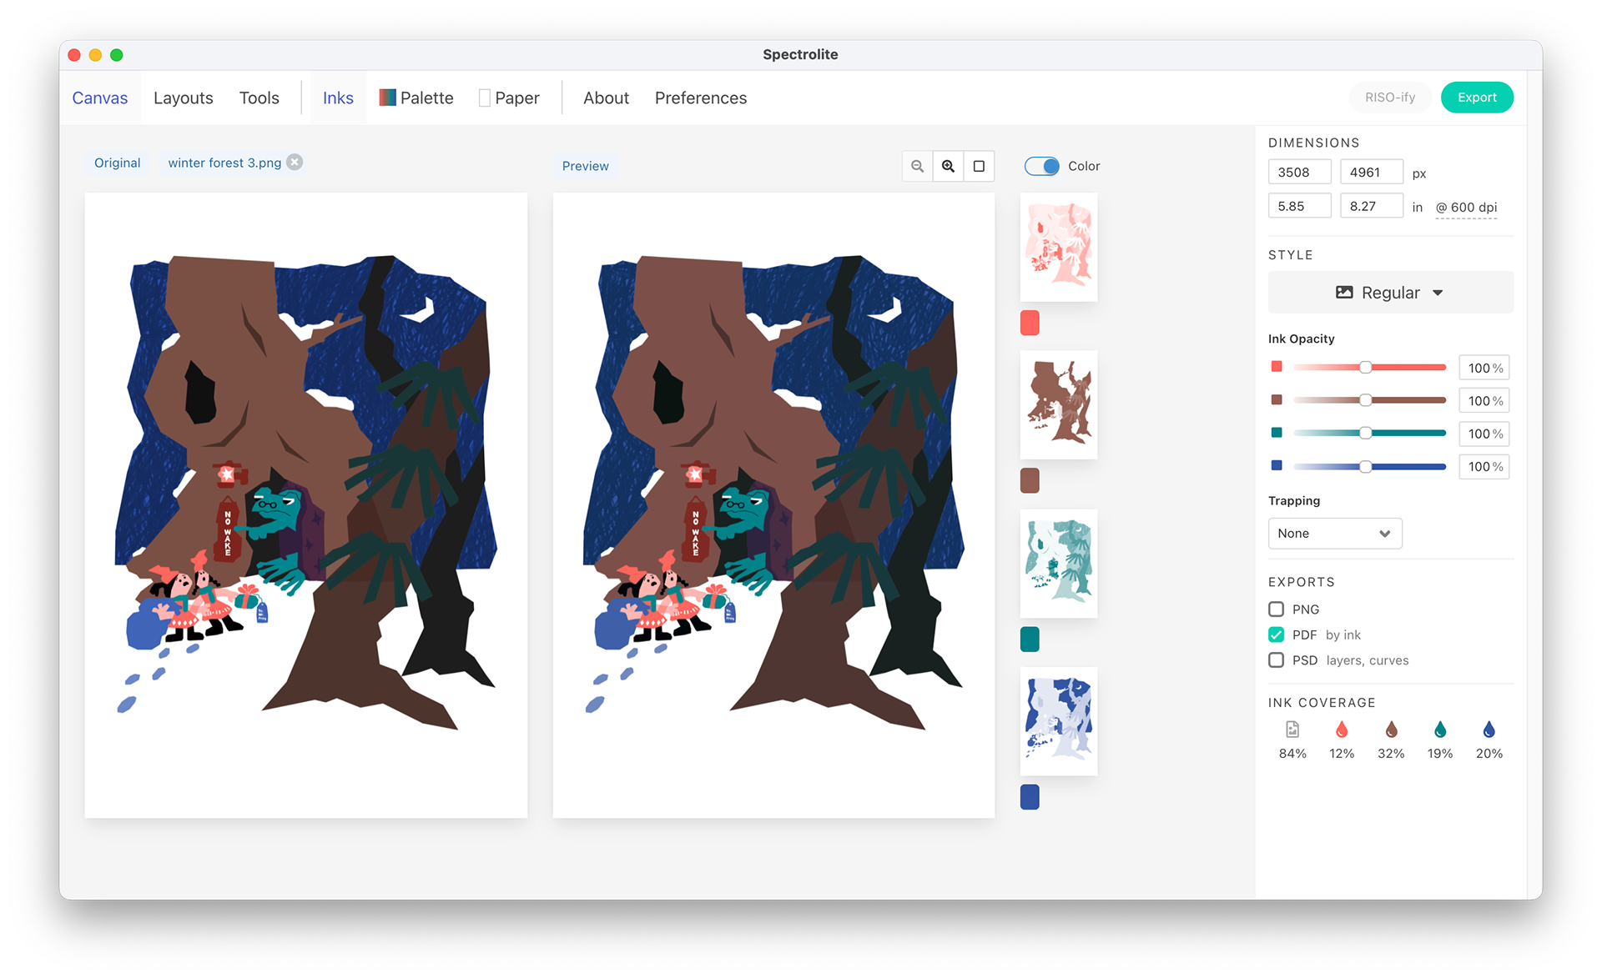Enable PSD layers, curves export checkbox
This screenshot has height=978, width=1602.
coord(1277,660)
